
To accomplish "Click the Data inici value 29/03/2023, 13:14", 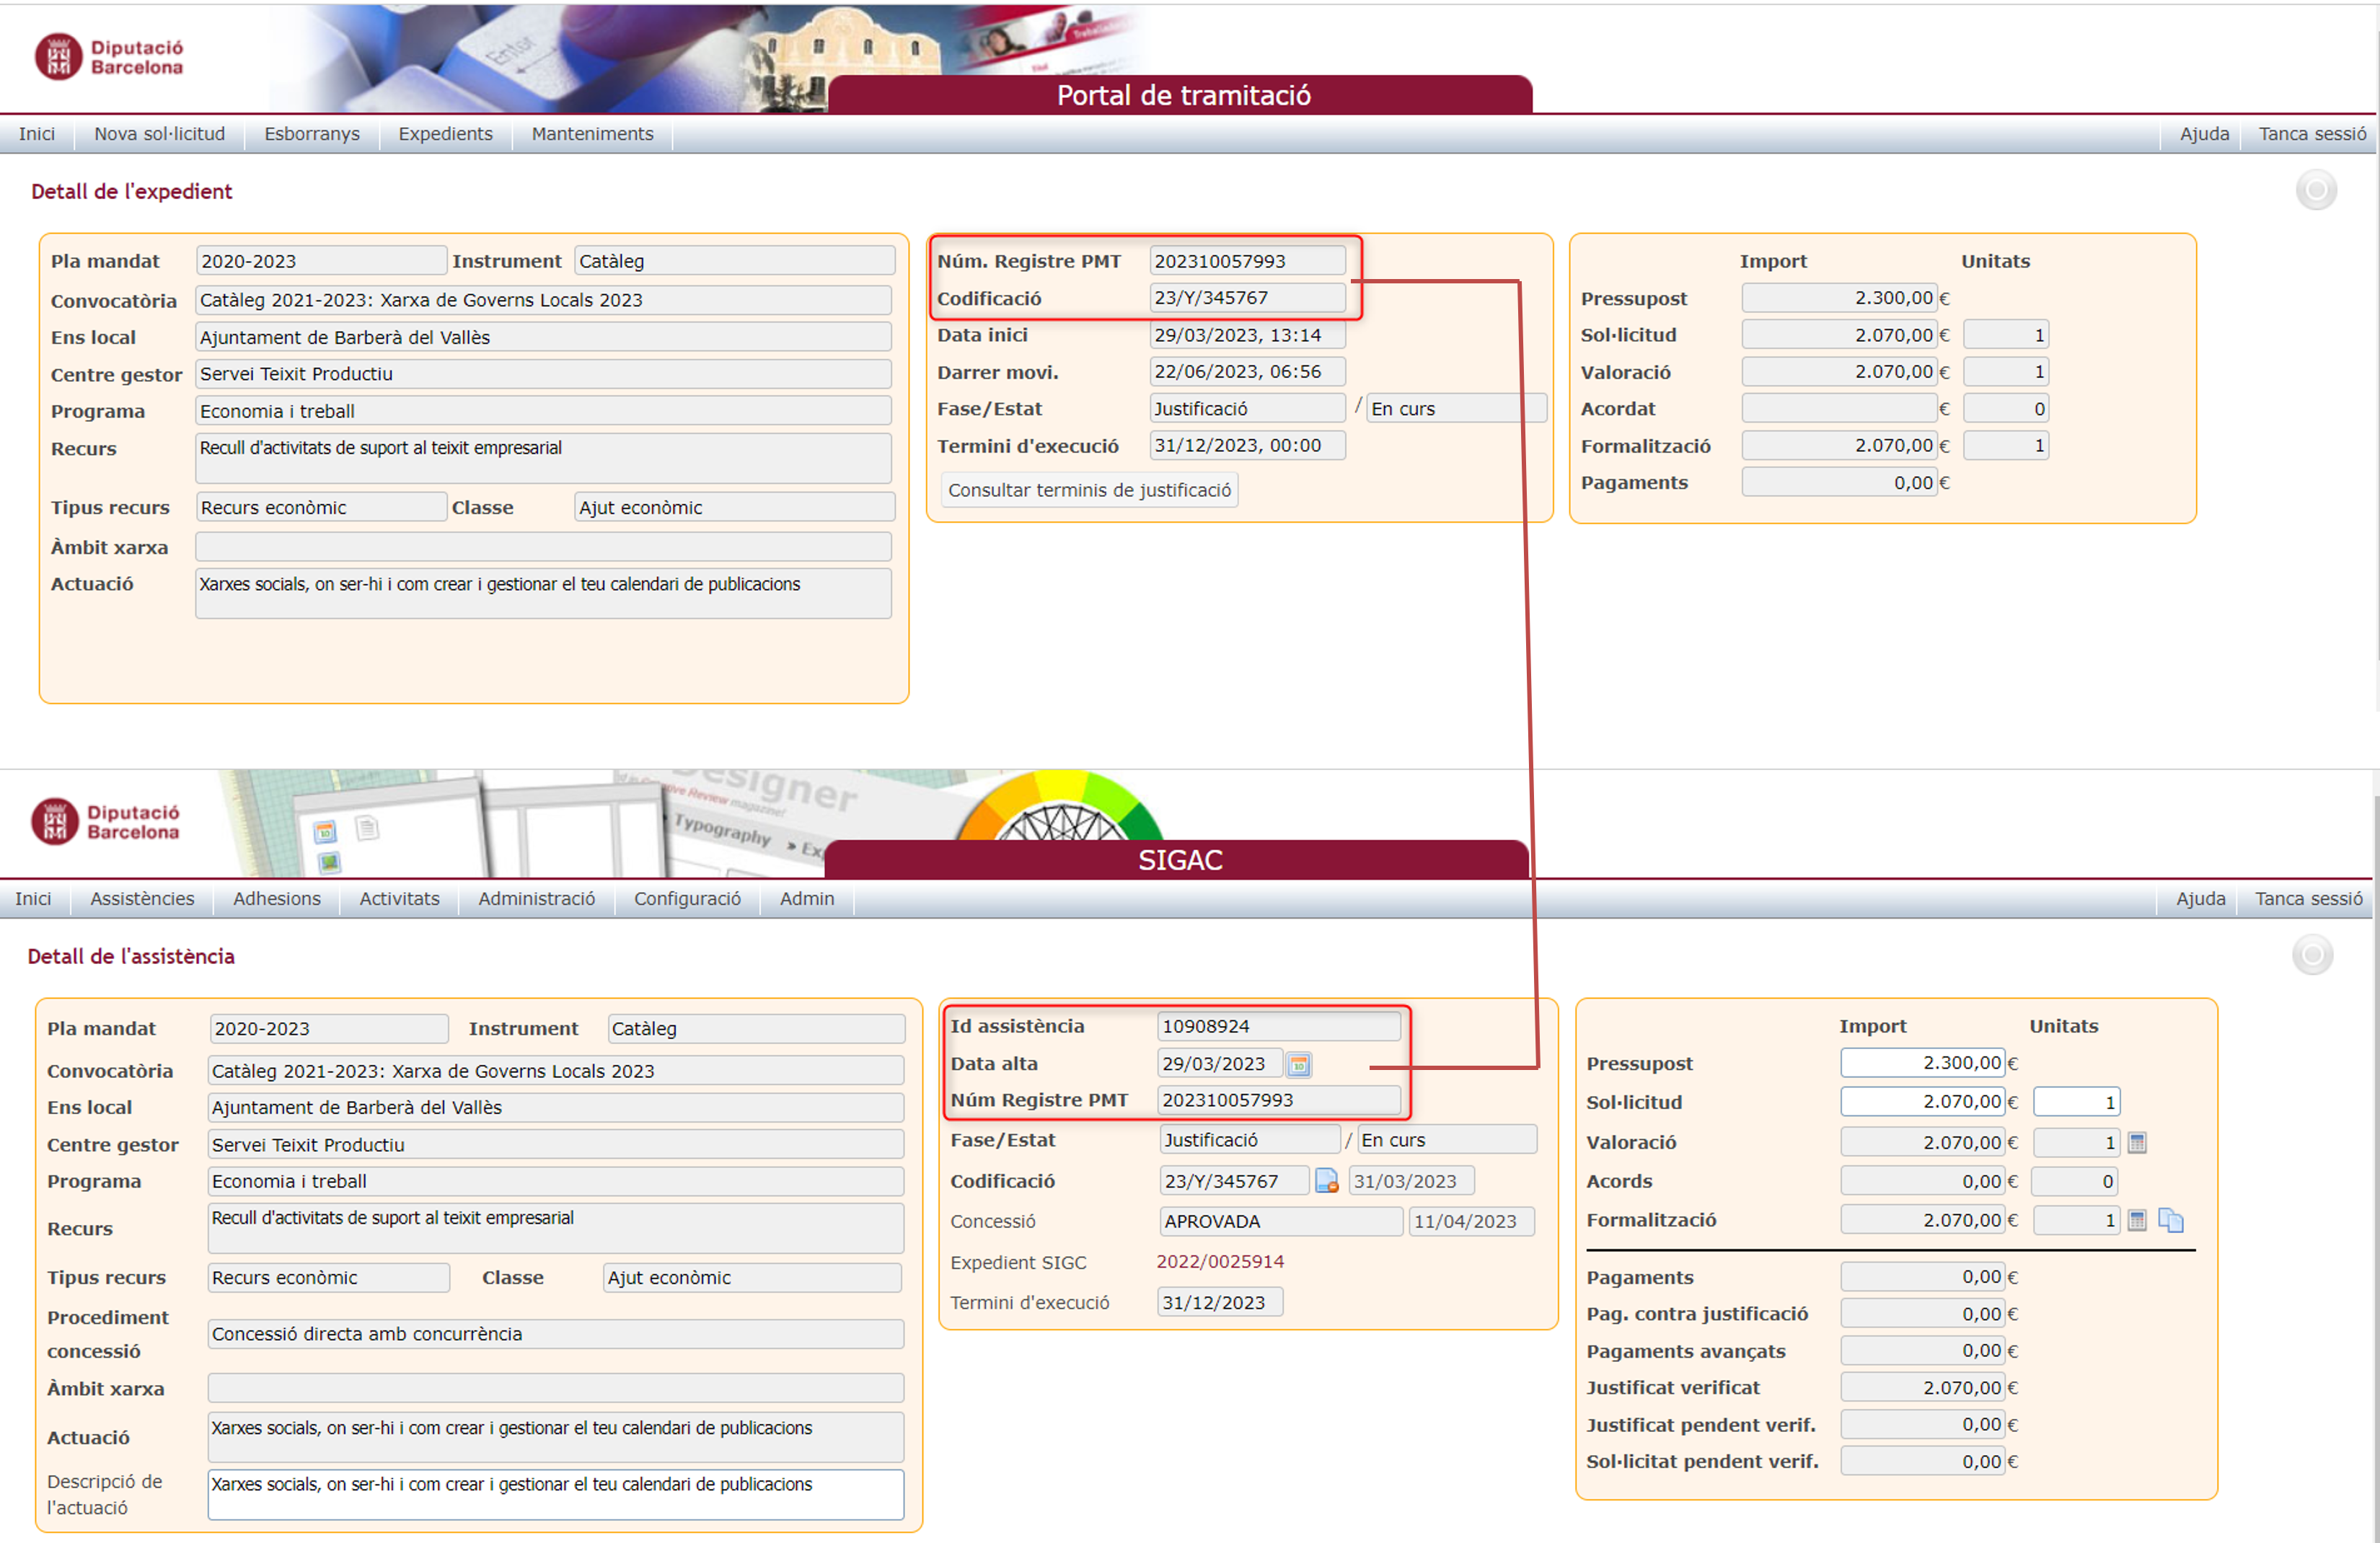I will pyautogui.click(x=1247, y=335).
